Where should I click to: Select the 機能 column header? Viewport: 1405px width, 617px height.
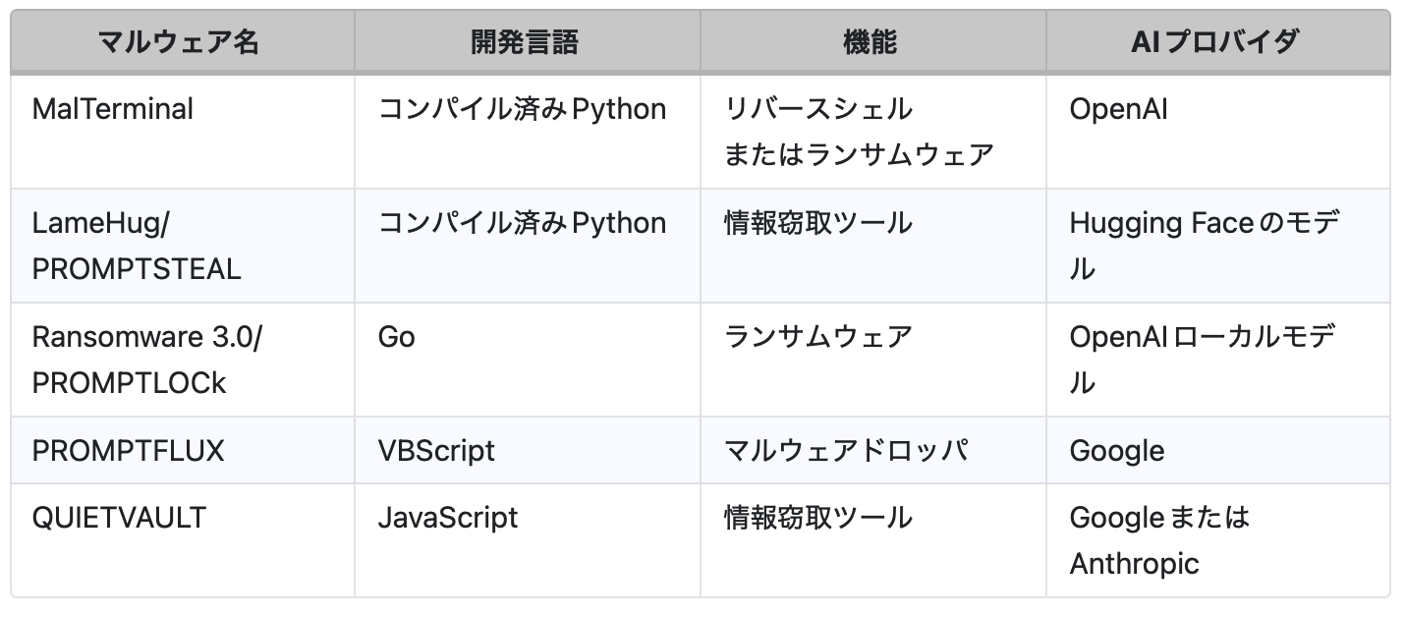(871, 41)
